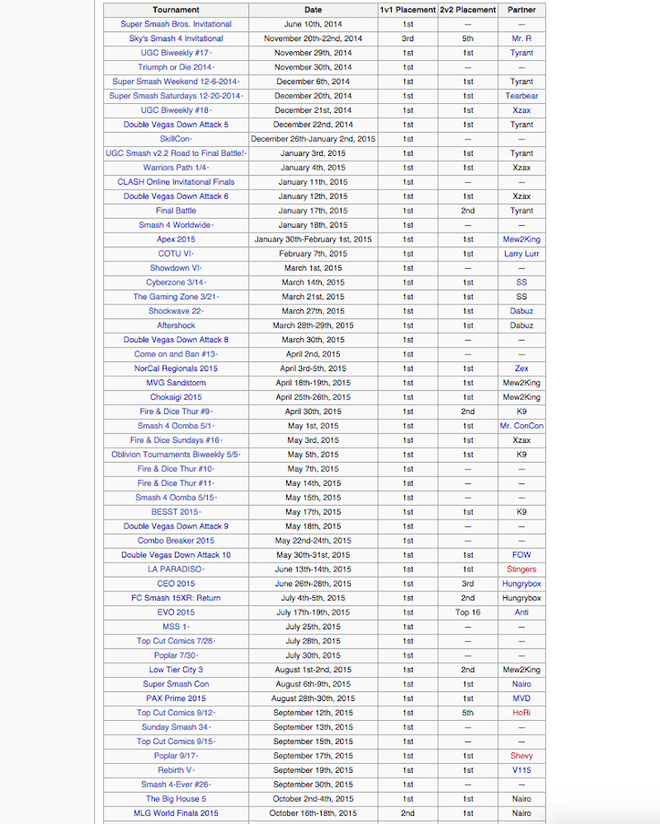Follow the Low Tier City 3 link
660x824 pixels.
click(176, 670)
